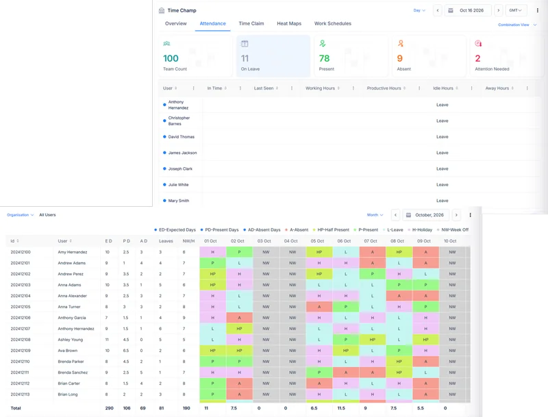Select Christopher Barnes in leave list
The width and height of the screenshot is (548, 417).
(x=179, y=121)
